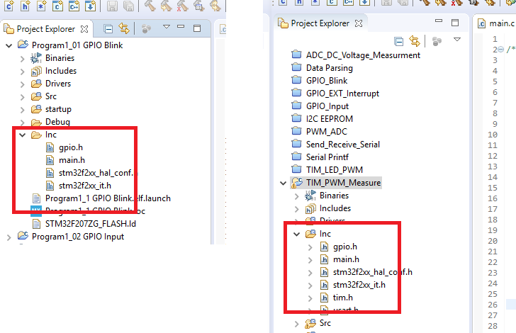Viewport: 516px width, 333px height.
Task: Select the GPIO_Input project
Action: tap(327, 106)
